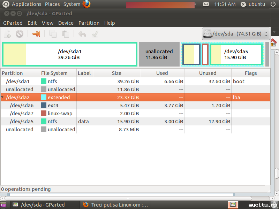Screen dimensions: 279x209
Task: Open the Edit menu
Action: [32, 23]
